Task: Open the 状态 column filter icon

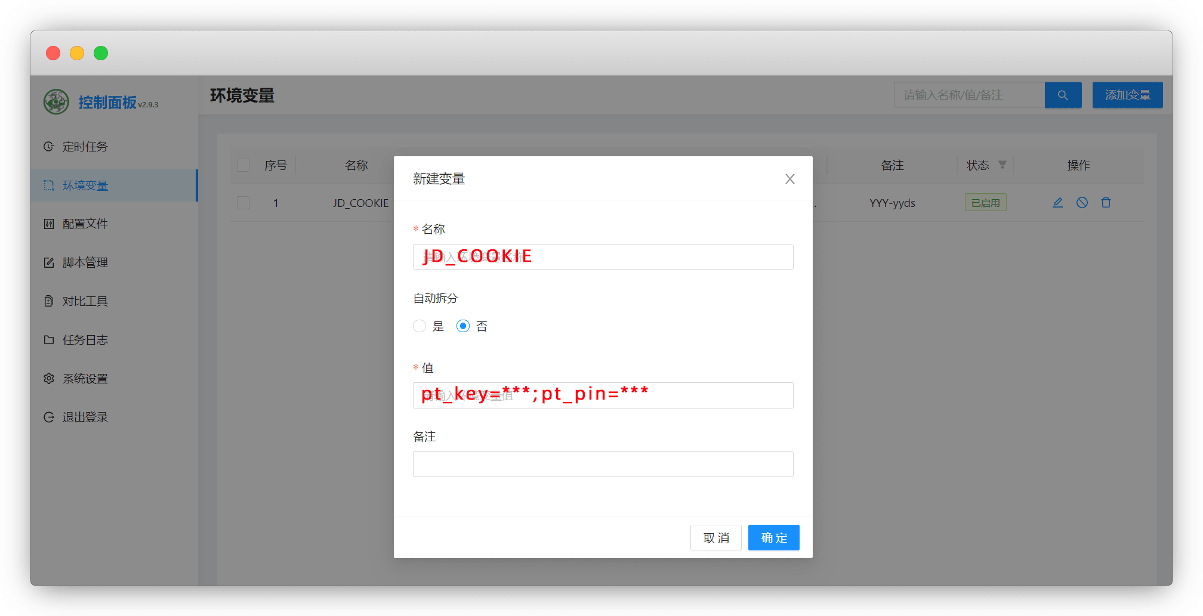Action: point(1002,165)
